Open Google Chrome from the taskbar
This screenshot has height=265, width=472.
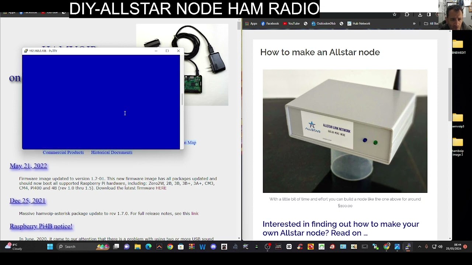coord(170,247)
